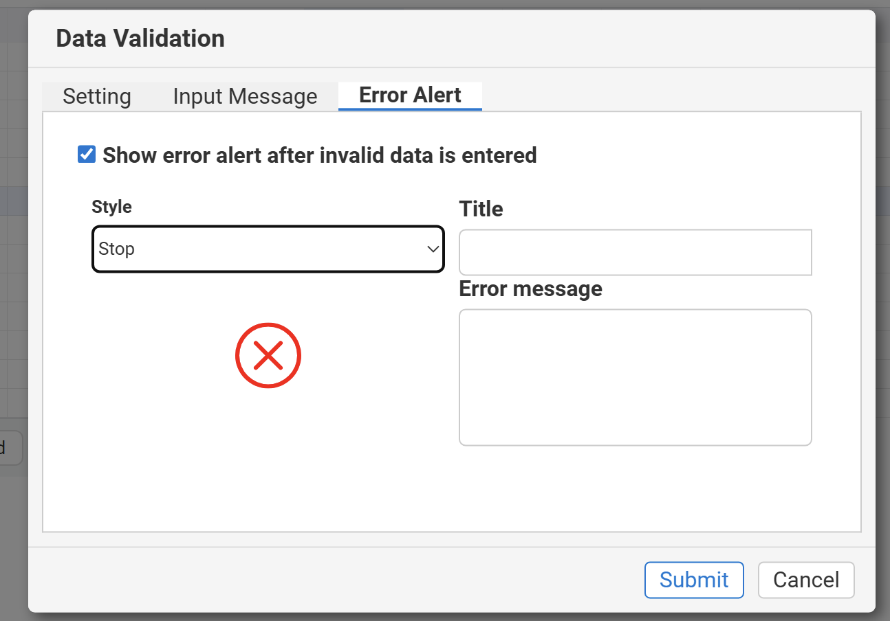This screenshot has width=890, height=621.
Task: Open the Style combo box showing Stop
Action: tap(268, 249)
